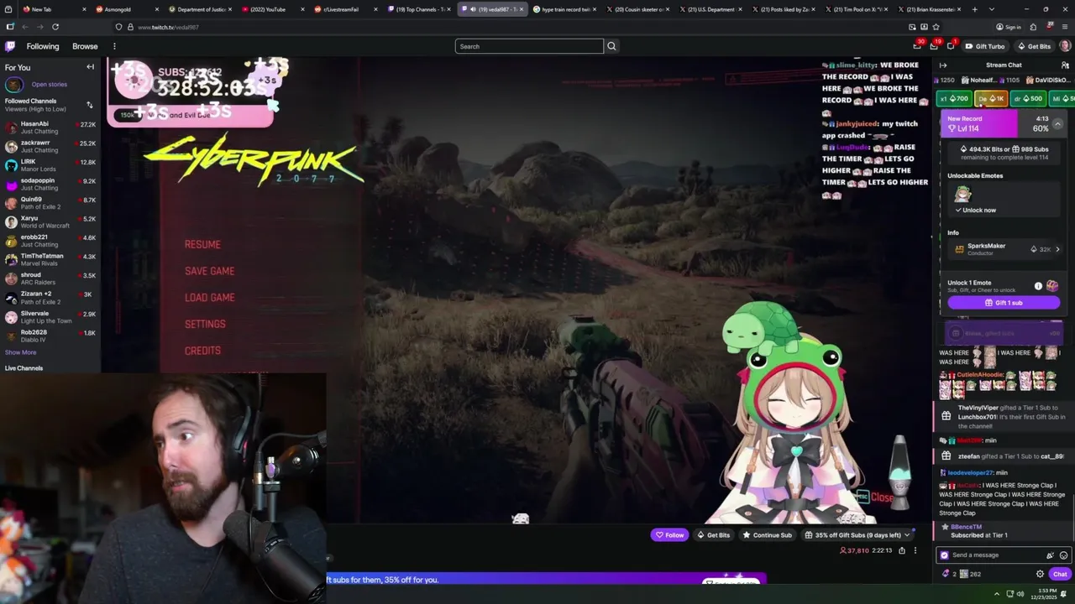Open the whispers icon with badge 1
This screenshot has width=1075, height=604.
pyautogui.click(x=950, y=46)
